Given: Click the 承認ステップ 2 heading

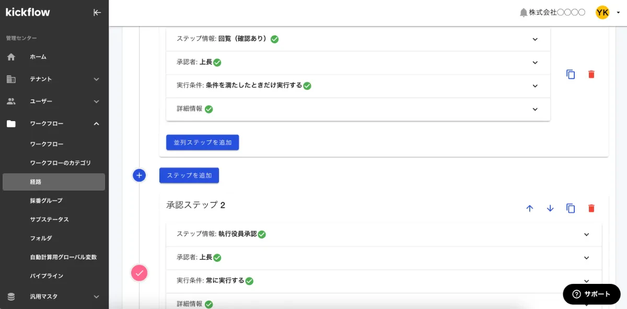Looking at the screenshot, I should [x=196, y=205].
